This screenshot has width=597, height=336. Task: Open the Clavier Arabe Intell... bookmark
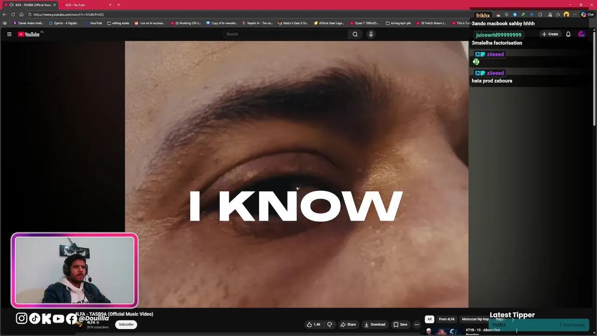pyautogui.click(x=28, y=23)
